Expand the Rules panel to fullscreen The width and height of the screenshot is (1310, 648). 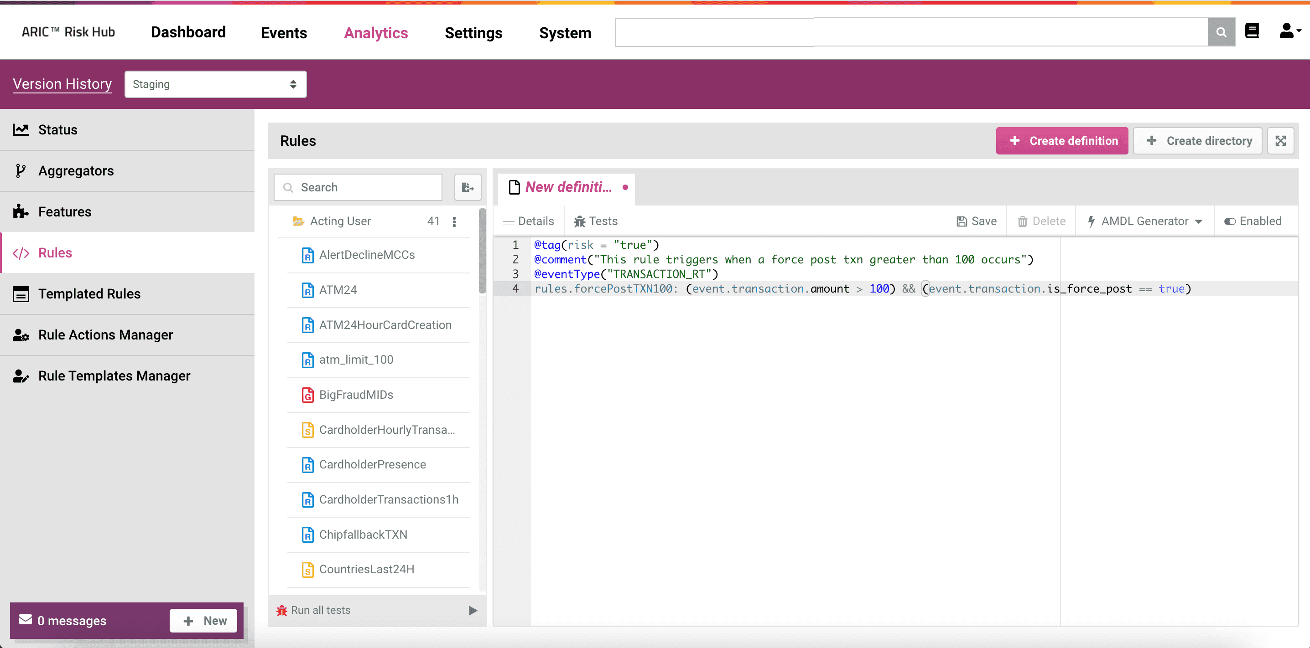tap(1280, 141)
